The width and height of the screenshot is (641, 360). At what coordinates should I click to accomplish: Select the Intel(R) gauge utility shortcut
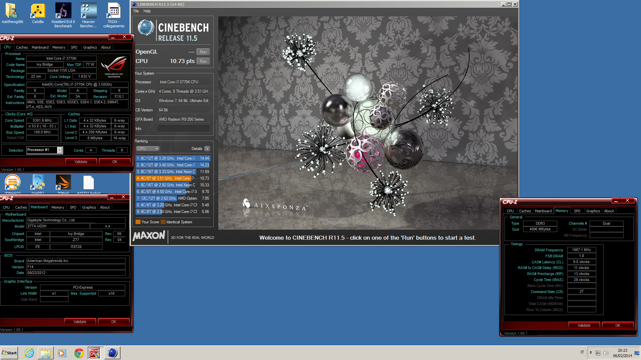click(38, 184)
